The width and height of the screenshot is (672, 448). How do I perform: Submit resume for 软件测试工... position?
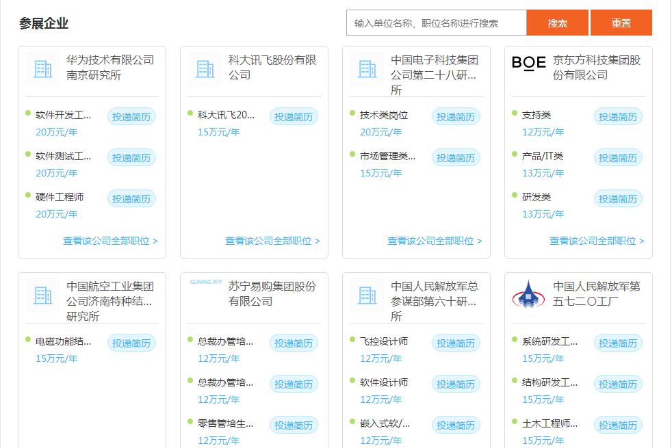click(x=131, y=158)
